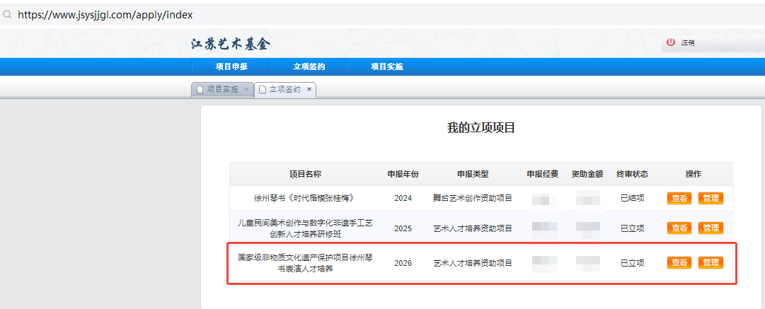Open the 项目实施 navigation menu
The image size is (765, 309).
point(387,66)
